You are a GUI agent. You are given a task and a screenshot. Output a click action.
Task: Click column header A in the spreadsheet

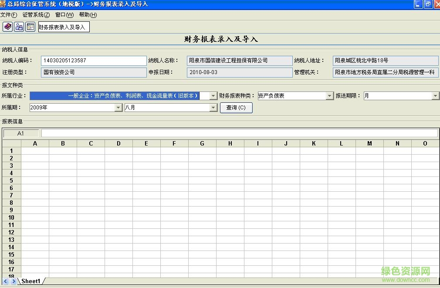pyautogui.click(x=35, y=143)
